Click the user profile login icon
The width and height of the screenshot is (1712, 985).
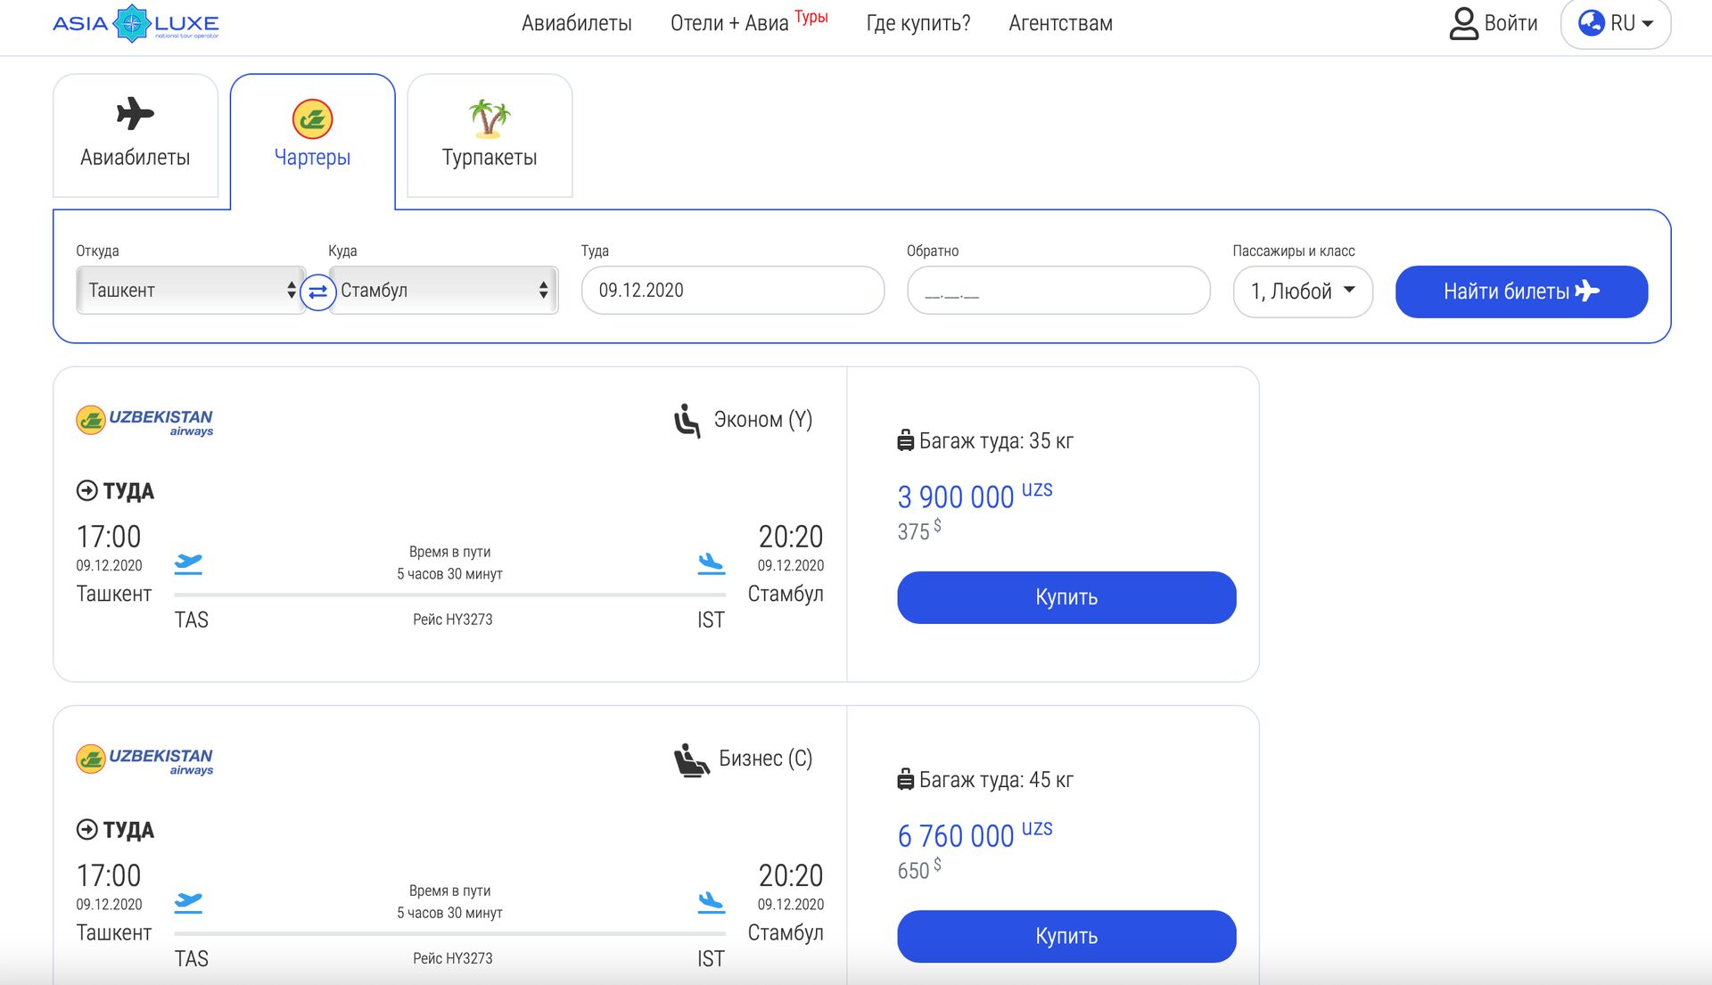pos(1462,24)
